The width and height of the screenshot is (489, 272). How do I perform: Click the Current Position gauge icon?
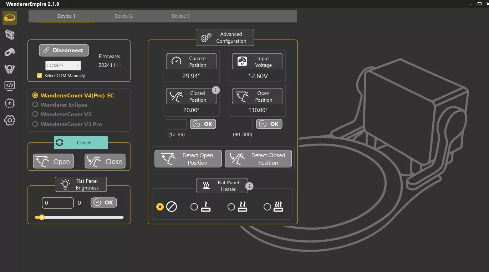176,62
